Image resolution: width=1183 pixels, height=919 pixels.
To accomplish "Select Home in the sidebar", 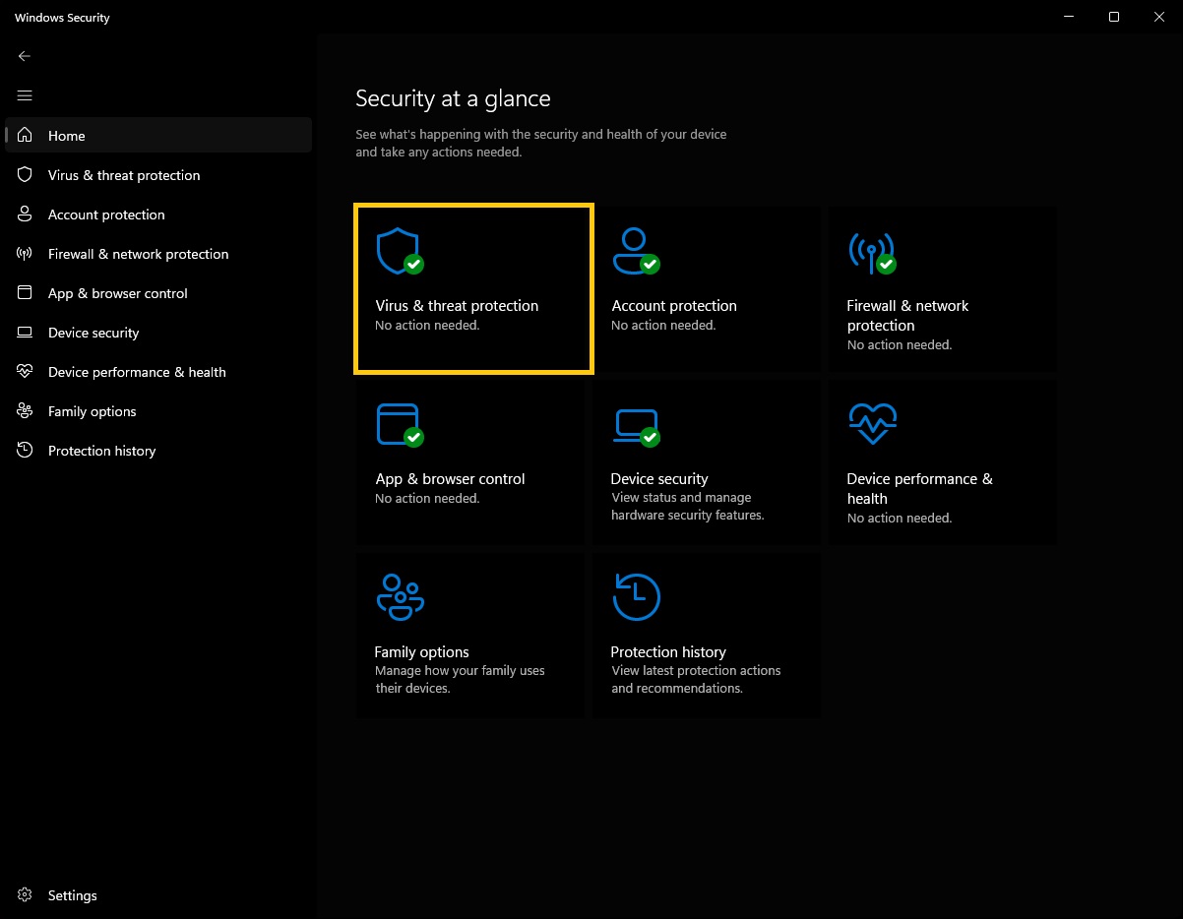I will click(66, 136).
